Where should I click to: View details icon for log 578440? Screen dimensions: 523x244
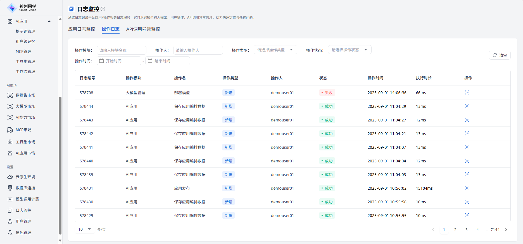[x=467, y=161]
